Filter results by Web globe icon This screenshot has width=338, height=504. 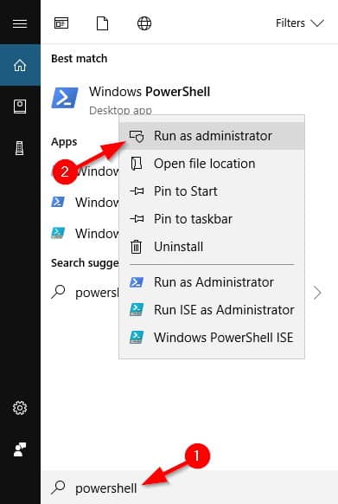pos(144,23)
